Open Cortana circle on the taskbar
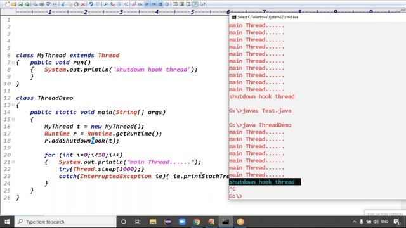 tap(124, 222)
